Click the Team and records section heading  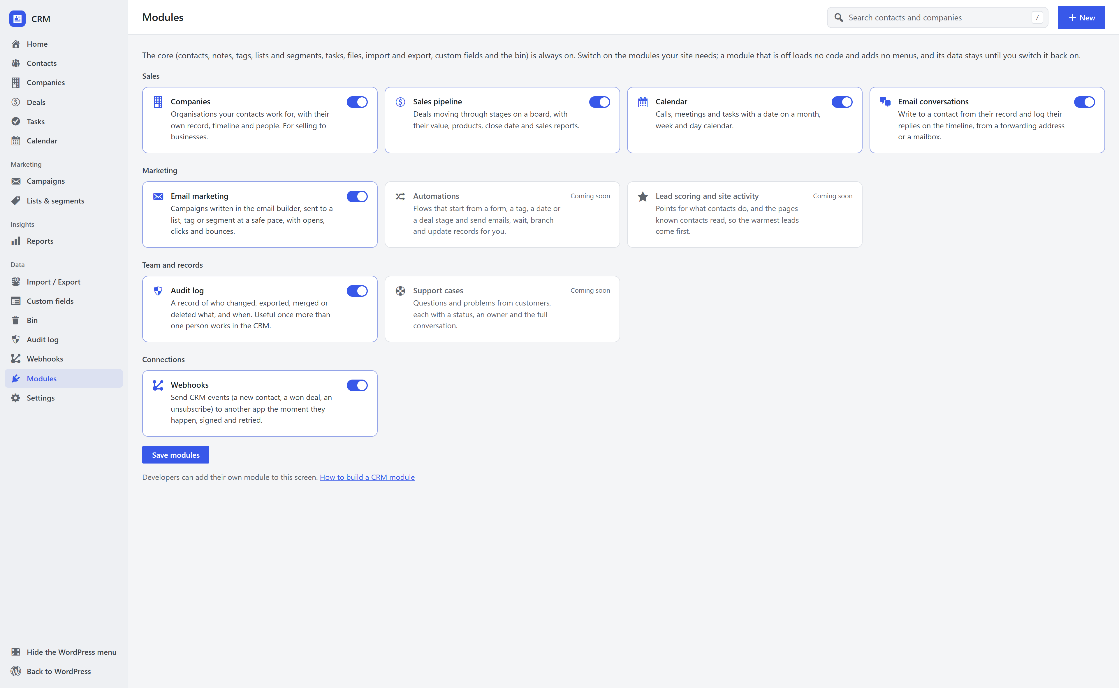172,265
